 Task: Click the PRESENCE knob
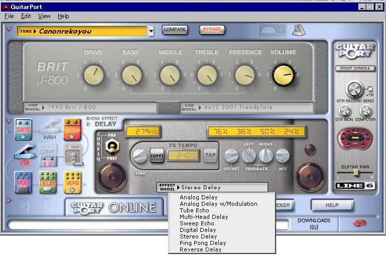[244, 75]
